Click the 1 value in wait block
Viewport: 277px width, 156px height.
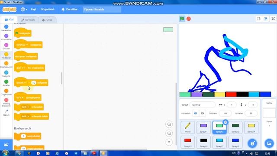coord(23,136)
